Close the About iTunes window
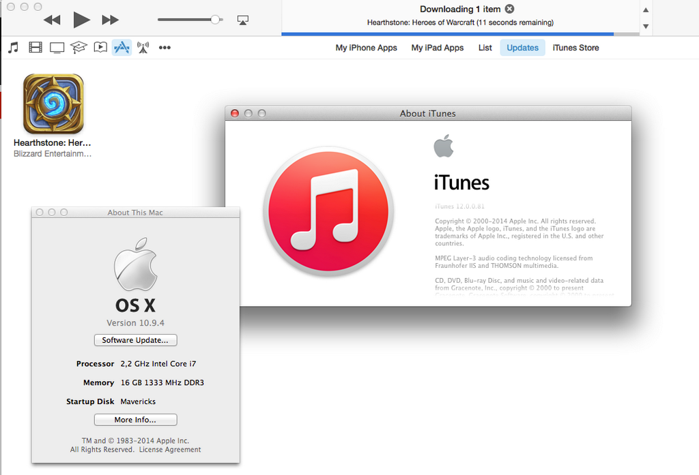699x475 pixels. 235,114
